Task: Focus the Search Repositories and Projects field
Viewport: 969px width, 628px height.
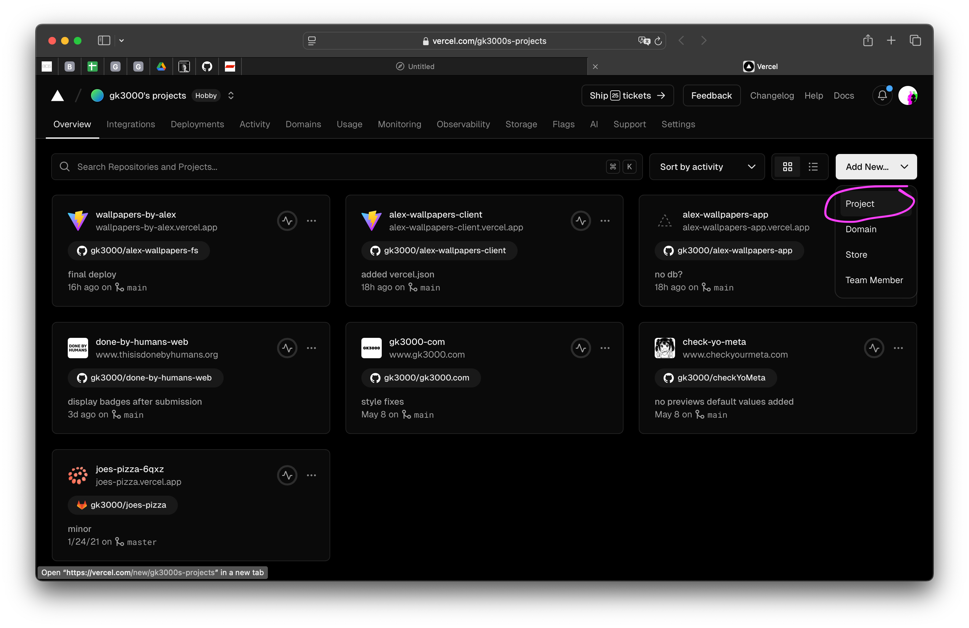Action: [334, 167]
